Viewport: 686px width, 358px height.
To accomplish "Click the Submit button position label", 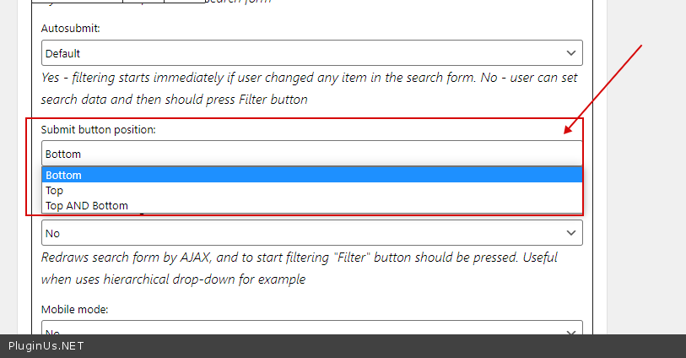I will tap(99, 129).
